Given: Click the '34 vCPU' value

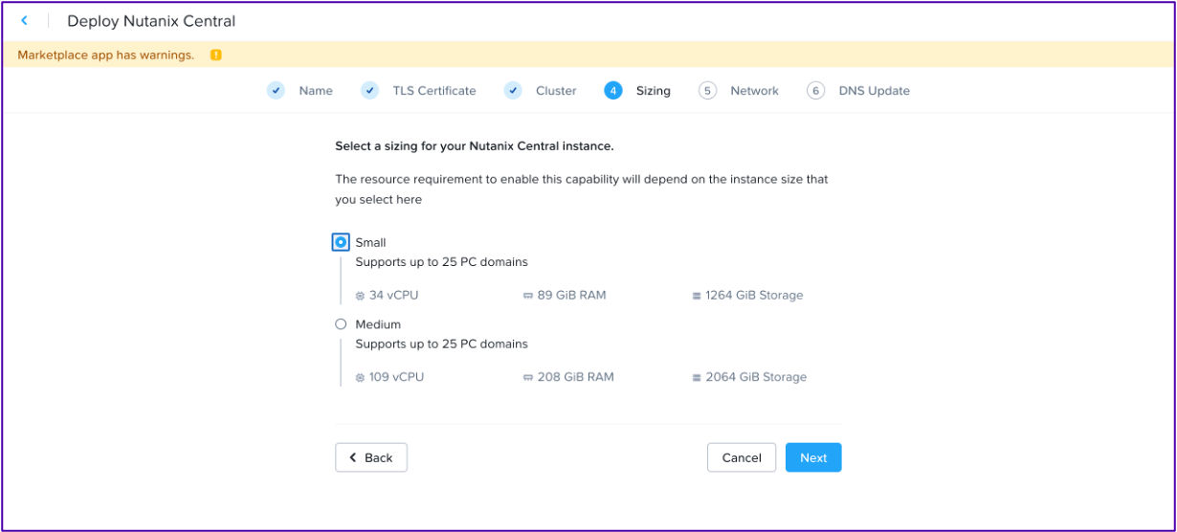Looking at the screenshot, I should pos(393,296).
